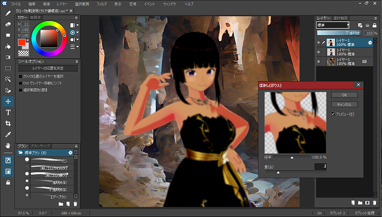
Task: Click レイヤーの位置を決定 button
Action: [48, 69]
